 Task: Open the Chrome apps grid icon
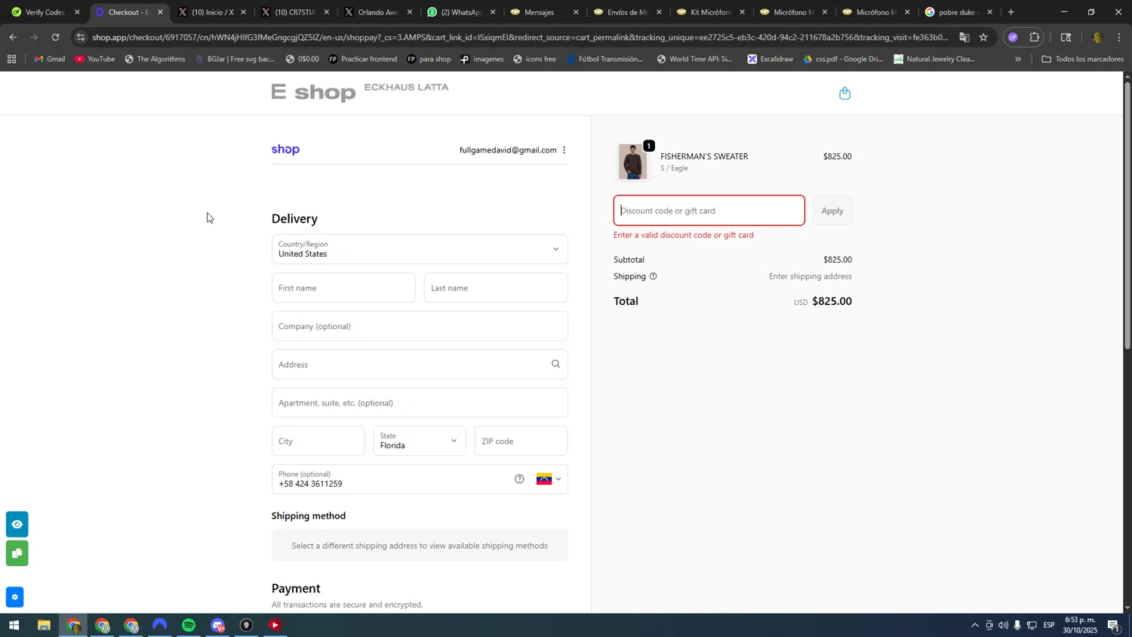(x=11, y=59)
